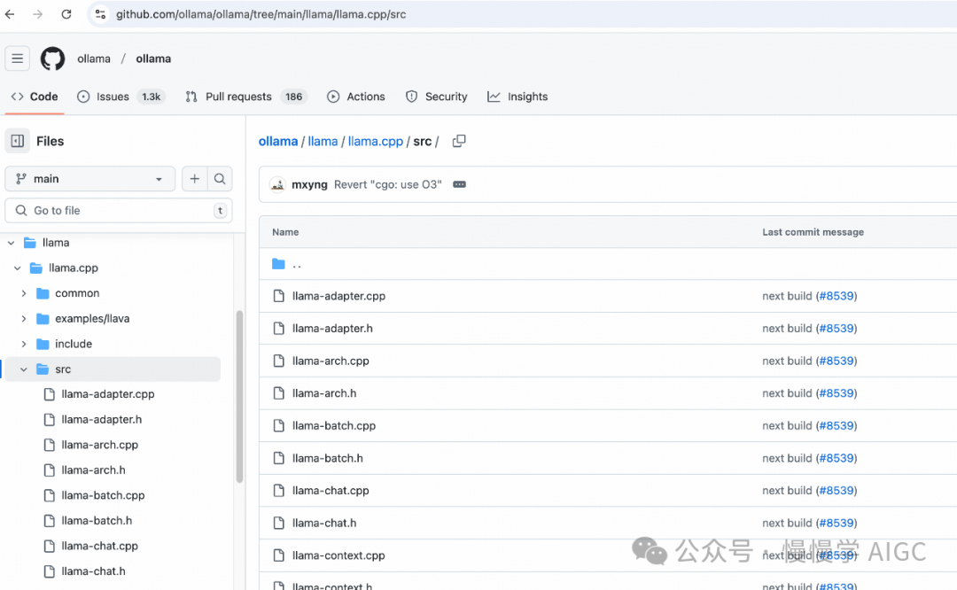
Task: Open the llama breadcrumb link
Action: click(323, 141)
